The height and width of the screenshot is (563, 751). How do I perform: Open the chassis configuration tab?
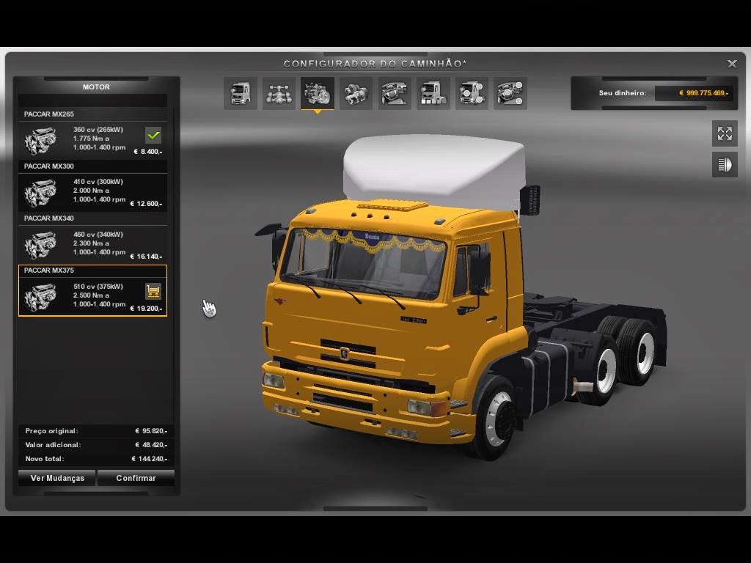tap(279, 93)
